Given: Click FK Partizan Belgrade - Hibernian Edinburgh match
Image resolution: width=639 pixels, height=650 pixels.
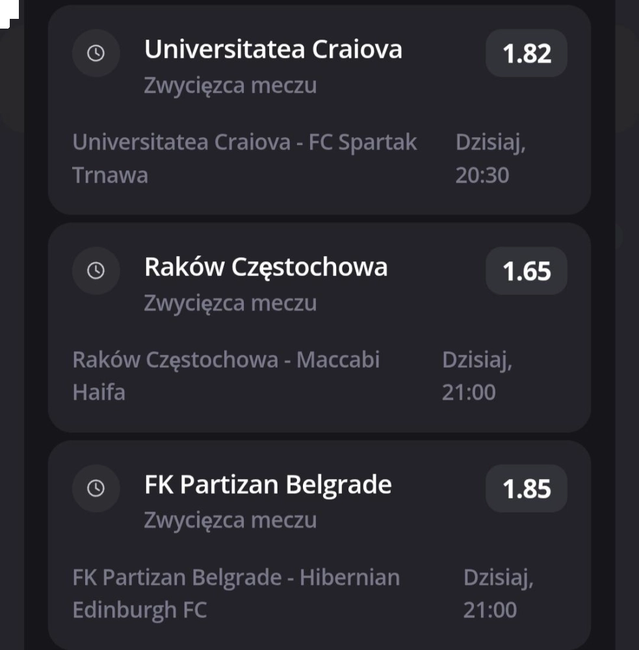Looking at the screenshot, I should pyautogui.click(x=236, y=593).
